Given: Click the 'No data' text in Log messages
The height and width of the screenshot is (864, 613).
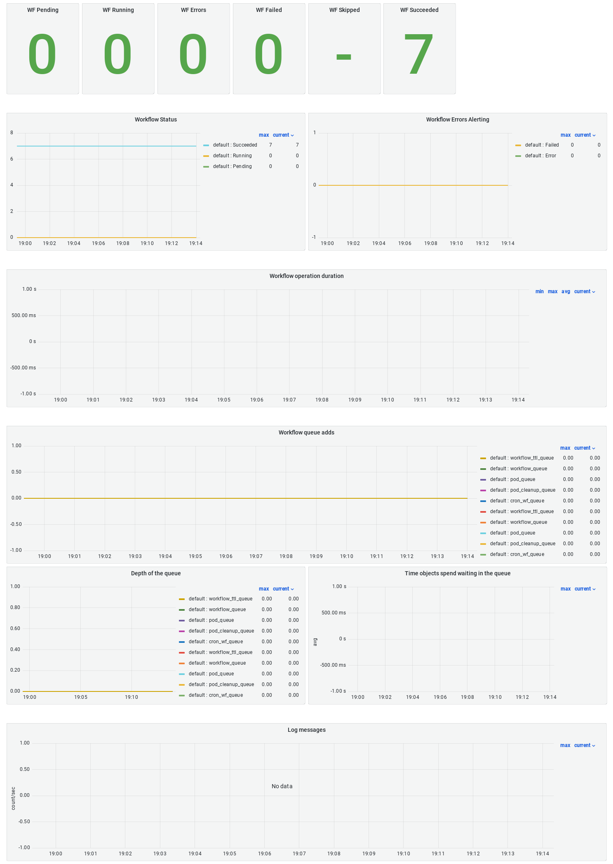Looking at the screenshot, I should click(x=282, y=786).
